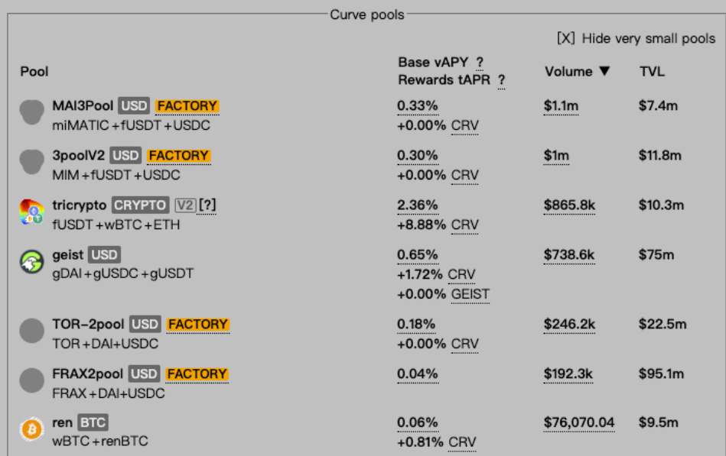This screenshot has width=726, height=456.
Task: Click the geist pool green icon
Action: [31, 261]
